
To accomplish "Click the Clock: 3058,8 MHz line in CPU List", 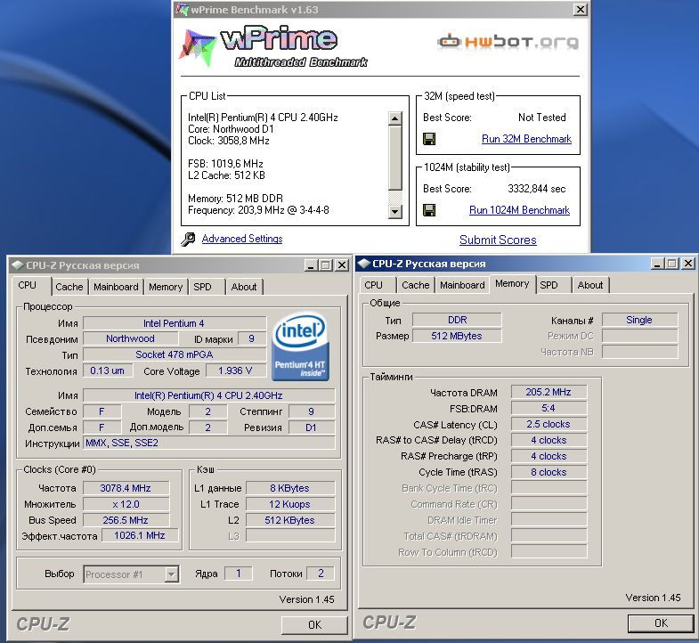I will [x=229, y=141].
